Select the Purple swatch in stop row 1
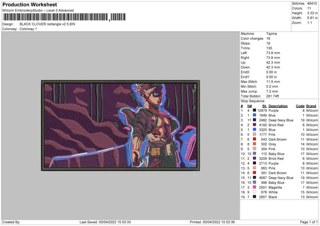Viewport: 320px width, 226px height. pos(254,110)
